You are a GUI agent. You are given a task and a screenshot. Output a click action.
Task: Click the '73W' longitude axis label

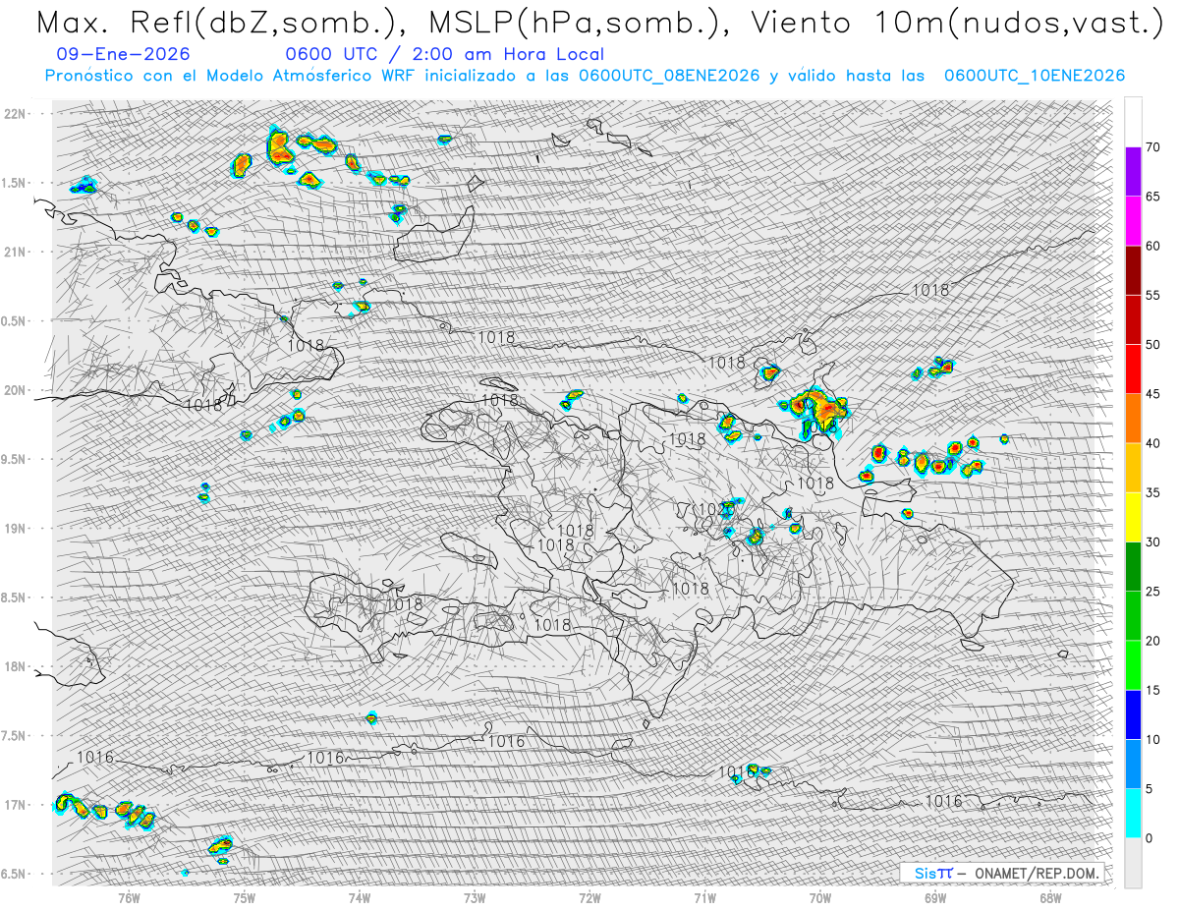click(475, 898)
